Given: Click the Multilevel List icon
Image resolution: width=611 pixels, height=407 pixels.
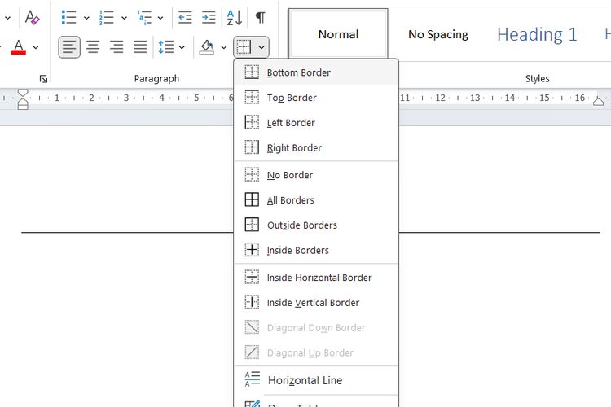Looking at the screenshot, I should 144,18.
